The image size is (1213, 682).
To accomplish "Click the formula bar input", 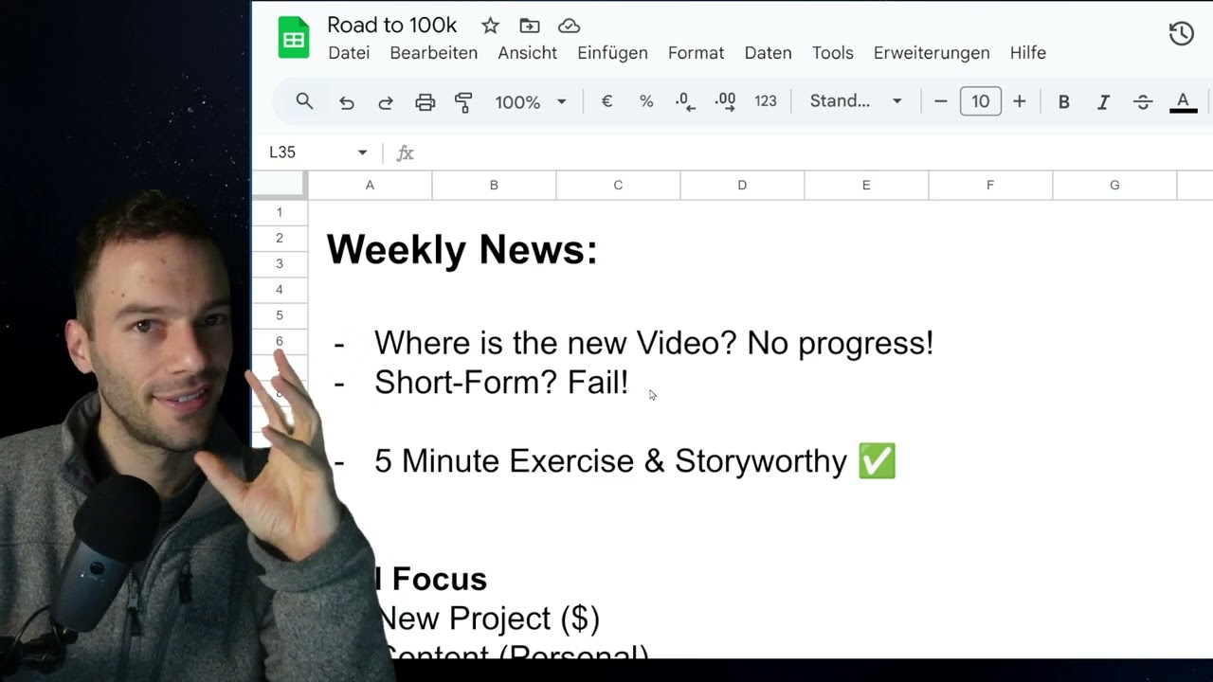I will [x=815, y=153].
